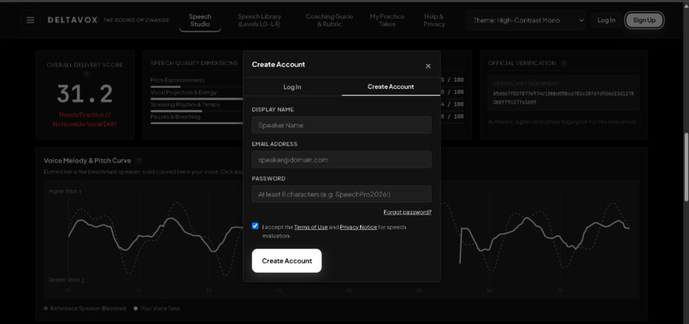Image resolution: width=689 pixels, height=324 pixels.
Task: Click the Sign Up button in header
Action: click(x=645, y=21)
